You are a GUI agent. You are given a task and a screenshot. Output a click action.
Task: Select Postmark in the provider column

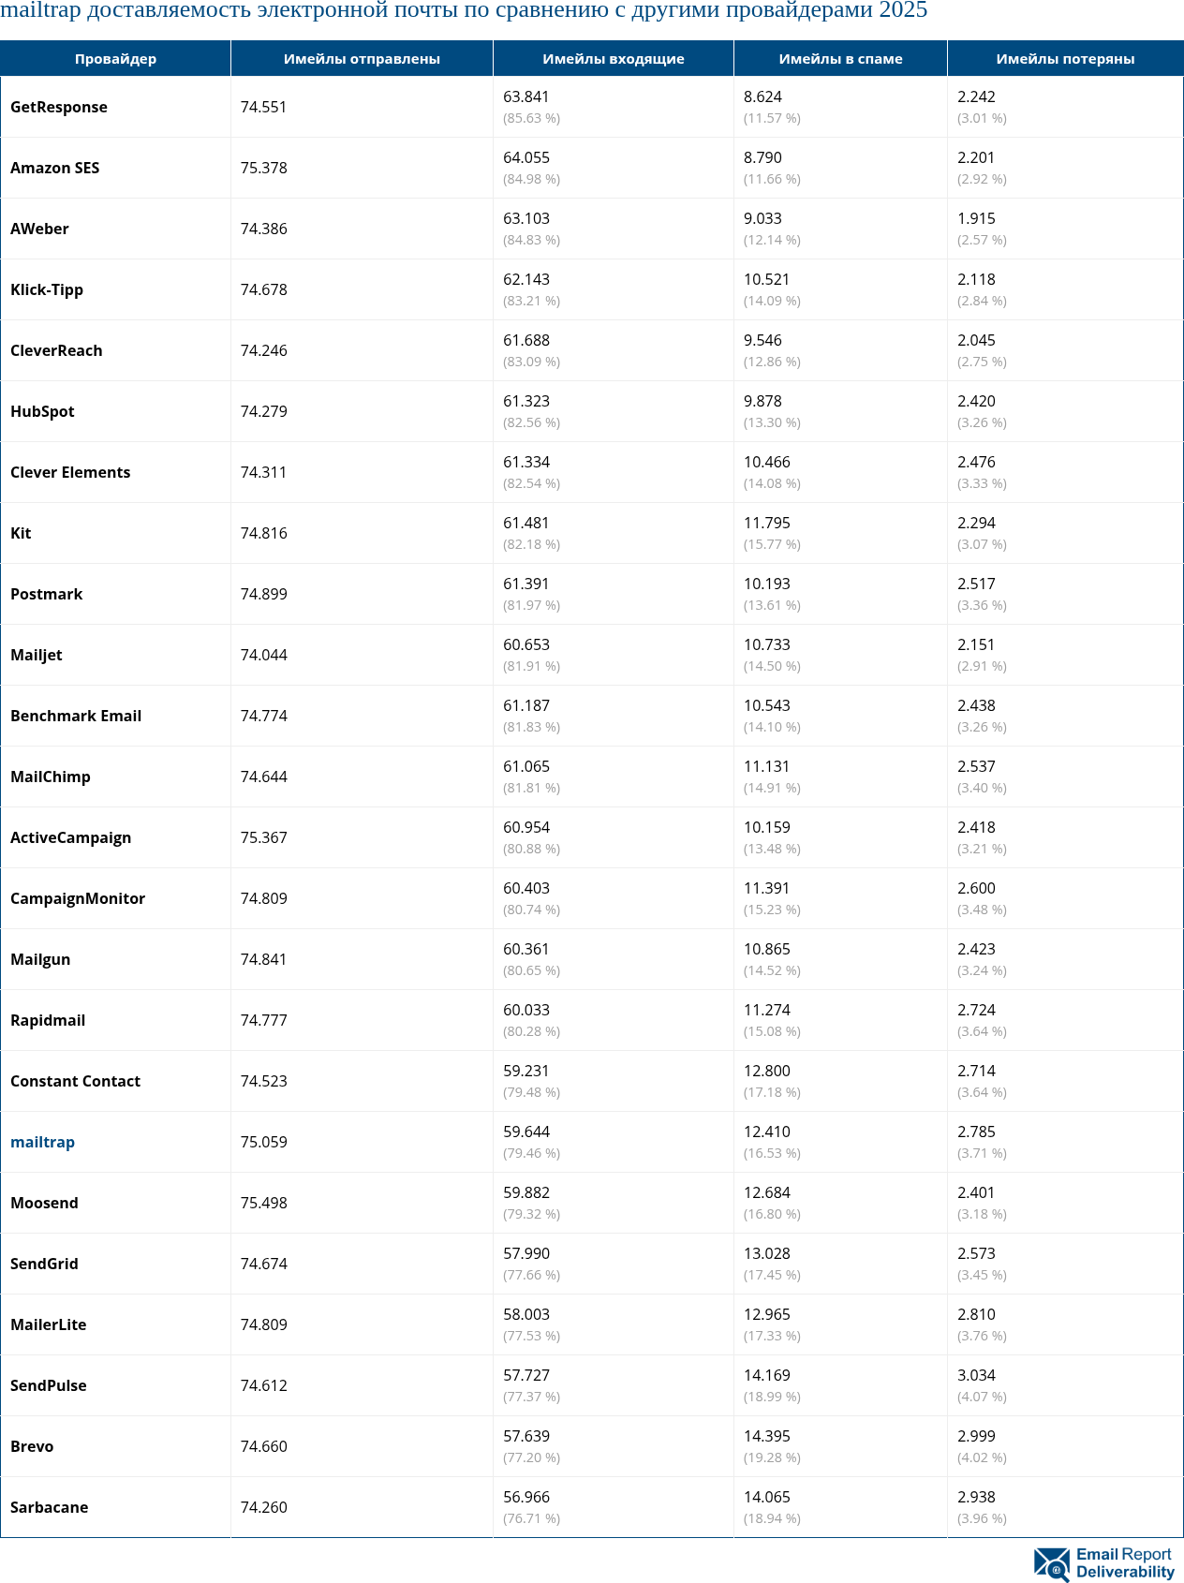pos(46,594)
